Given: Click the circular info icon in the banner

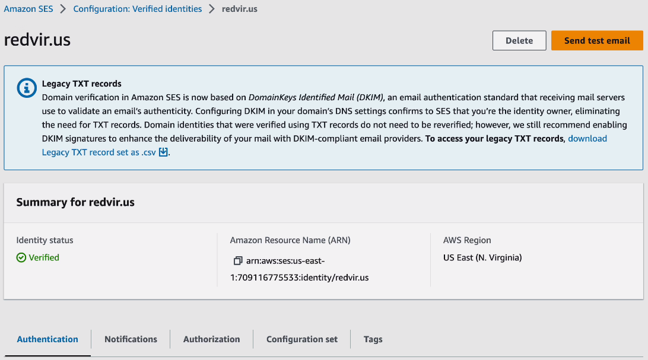Looking at the screenshot, I should [26, 88].
